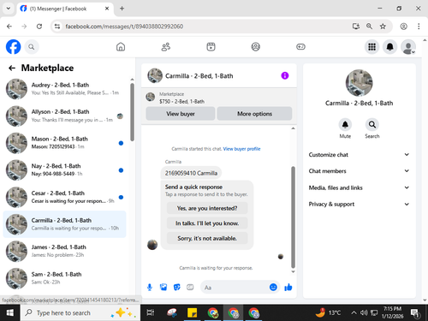Click the chat messages scrollbar

click(293, 217)
